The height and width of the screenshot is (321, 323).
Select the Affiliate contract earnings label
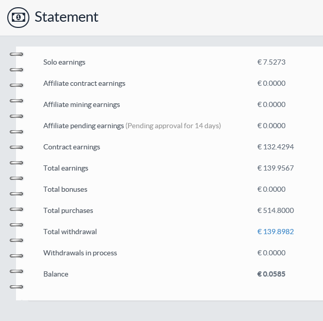pos(84,83)
